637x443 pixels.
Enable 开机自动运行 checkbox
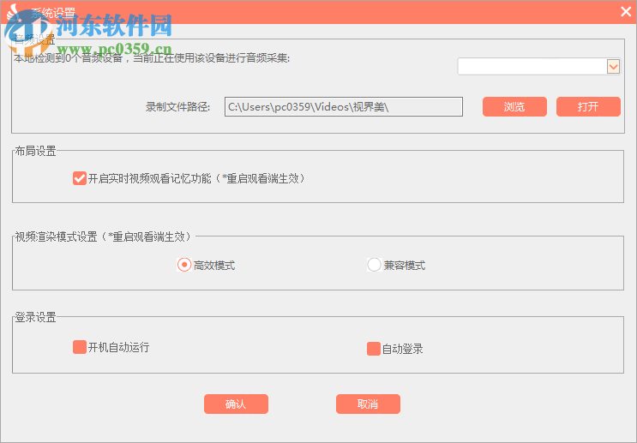click(80, 347)
